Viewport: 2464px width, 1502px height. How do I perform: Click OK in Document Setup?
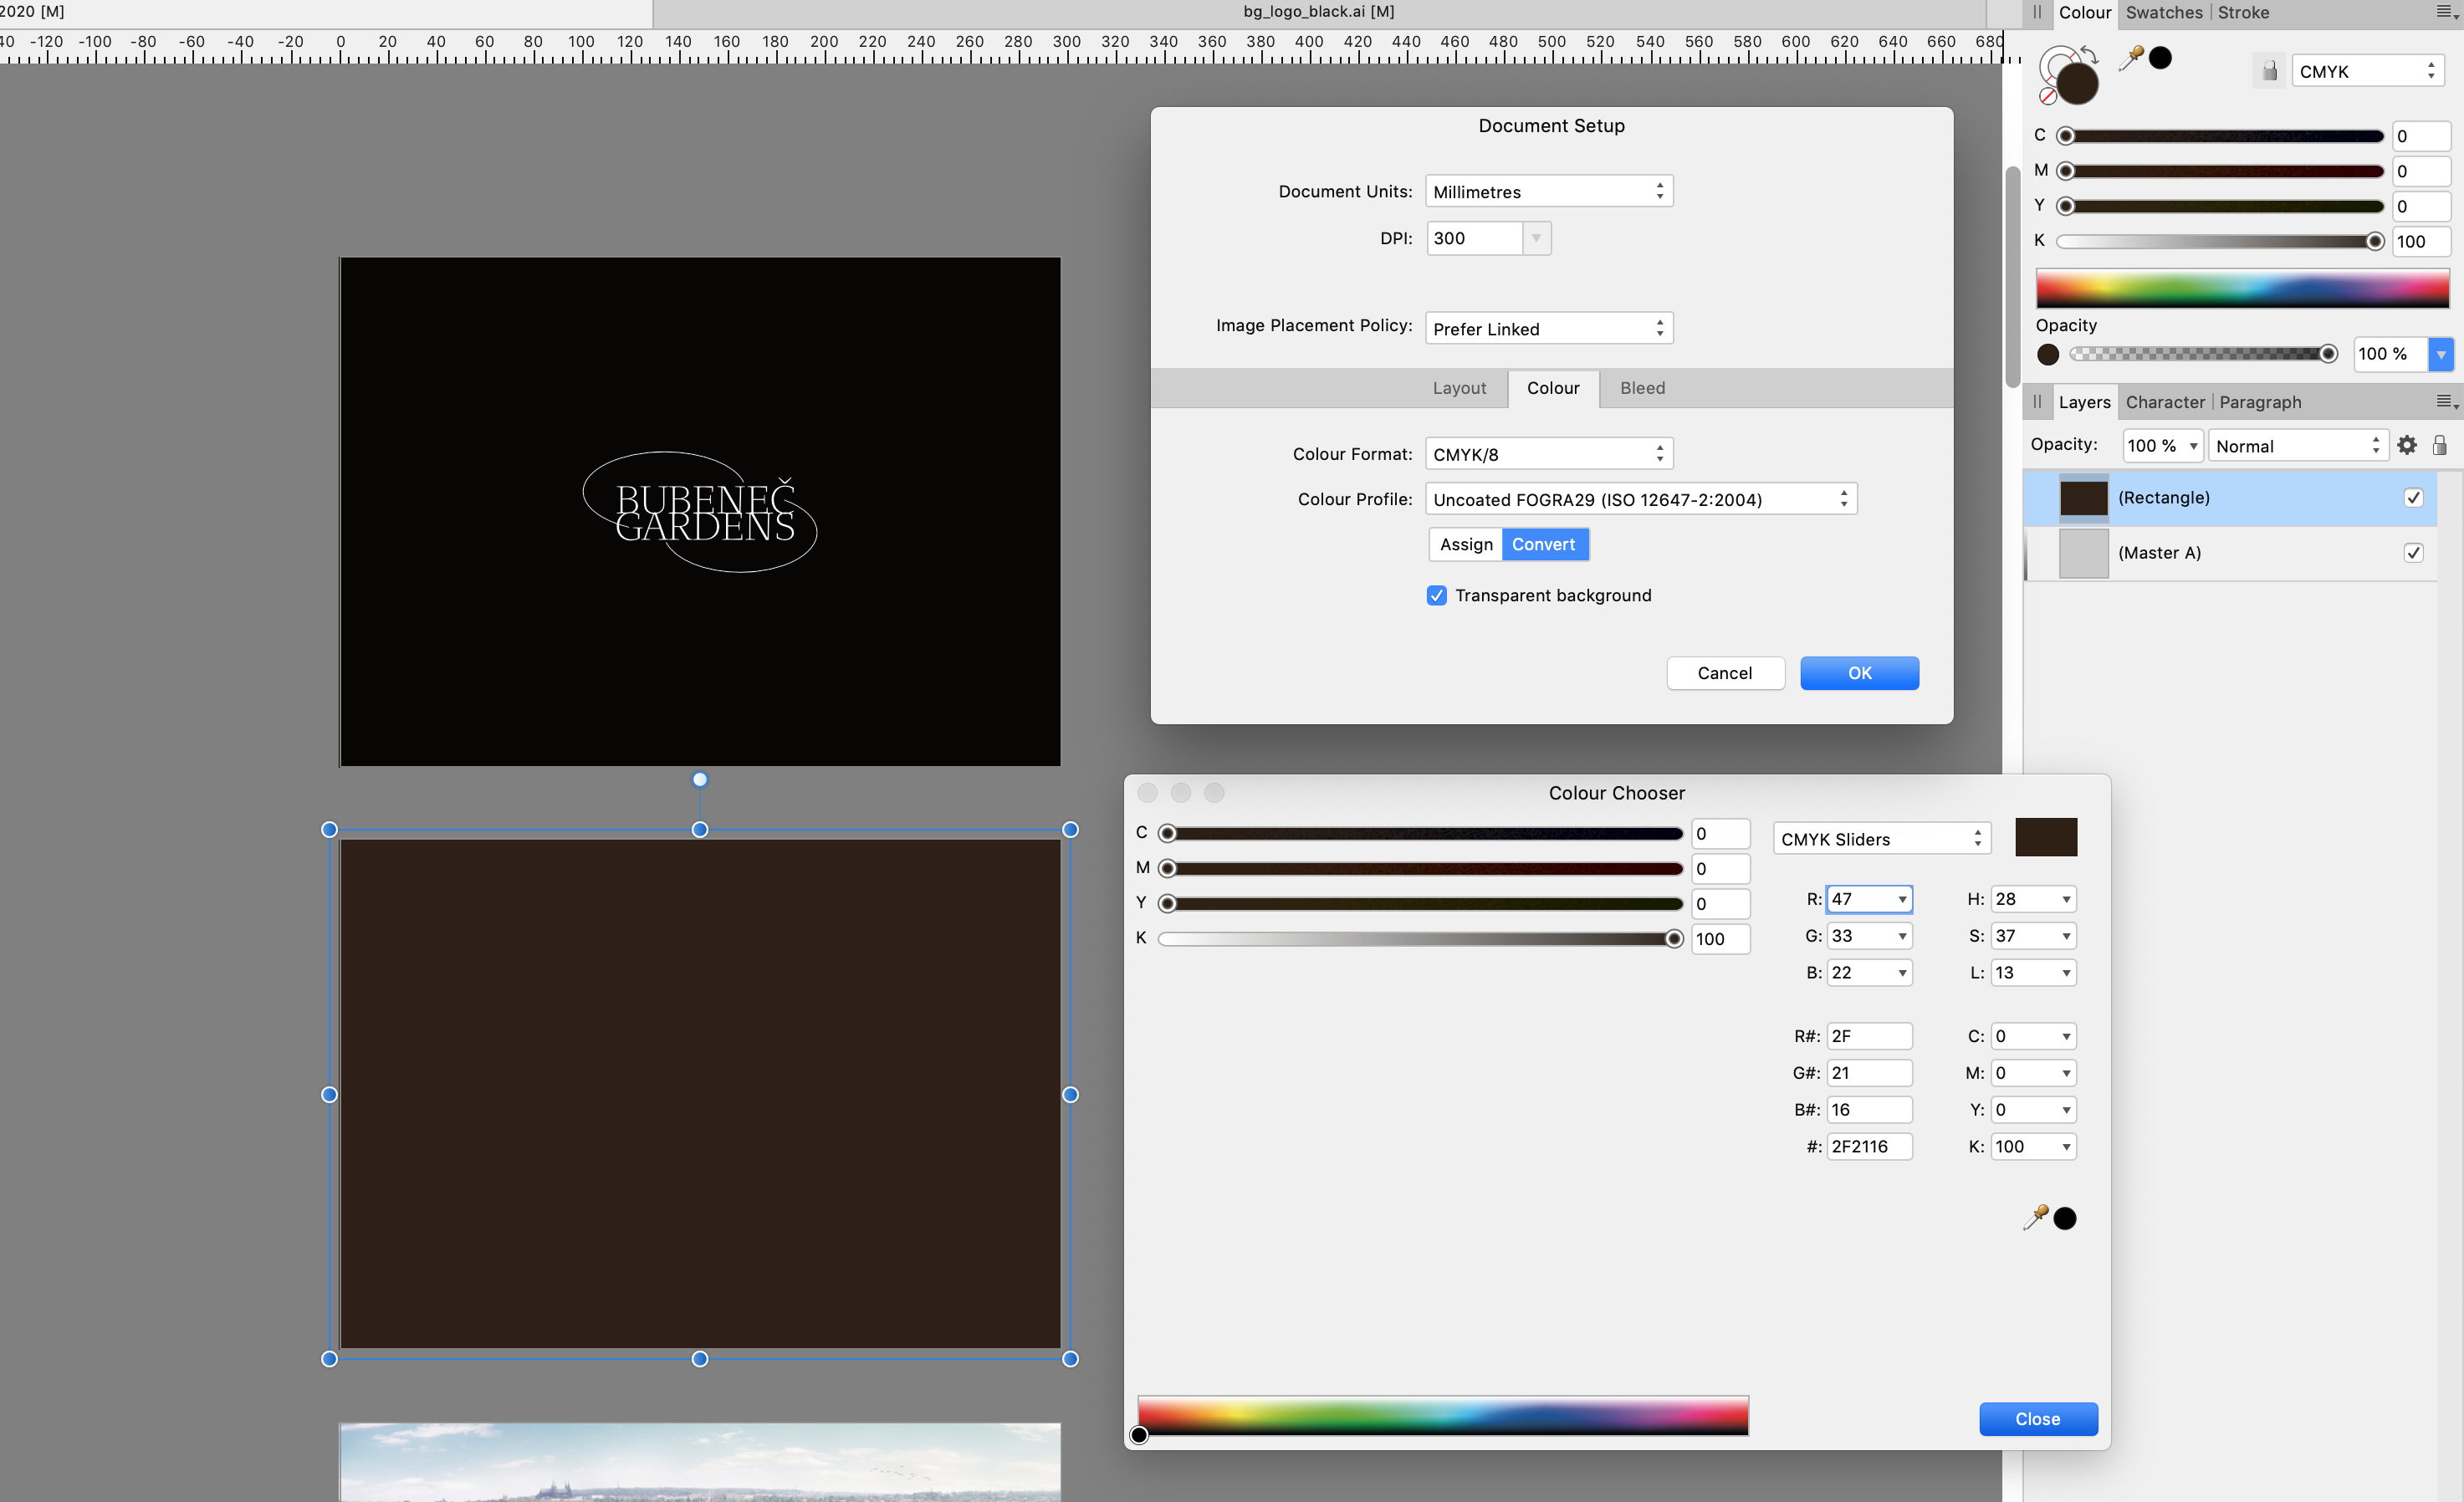click(x=1859, y=673)
